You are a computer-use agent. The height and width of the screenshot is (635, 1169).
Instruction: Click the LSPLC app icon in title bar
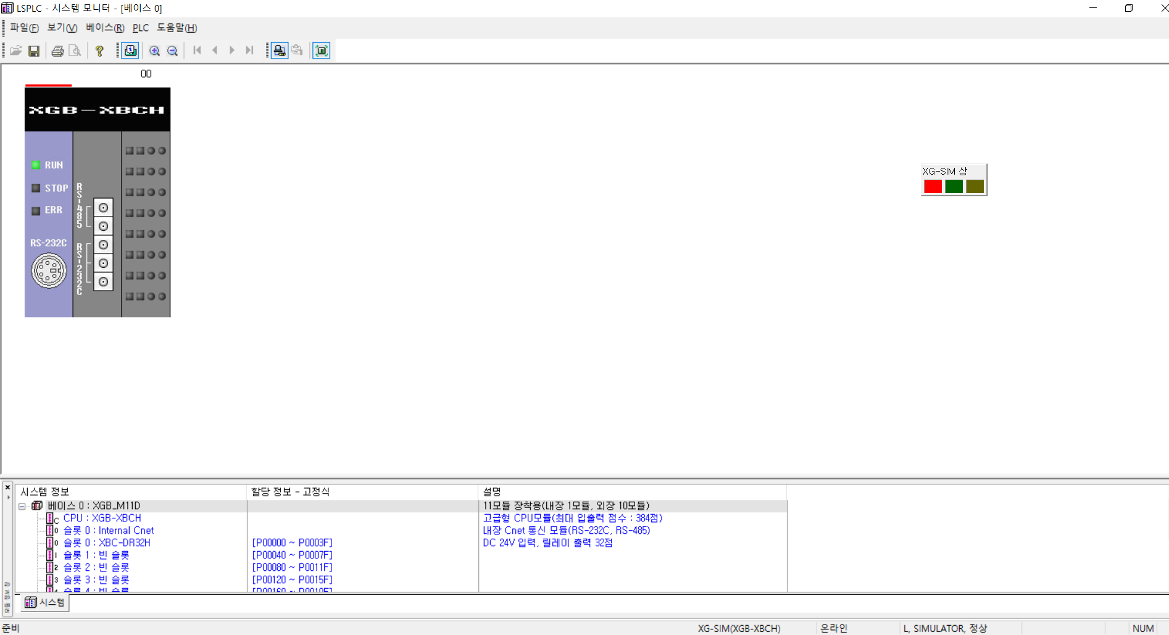click(7, 8)
